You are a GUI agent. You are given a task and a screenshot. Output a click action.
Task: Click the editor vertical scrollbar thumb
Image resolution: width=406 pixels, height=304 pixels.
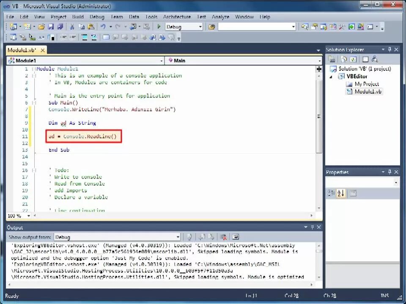tap(319, 116)
